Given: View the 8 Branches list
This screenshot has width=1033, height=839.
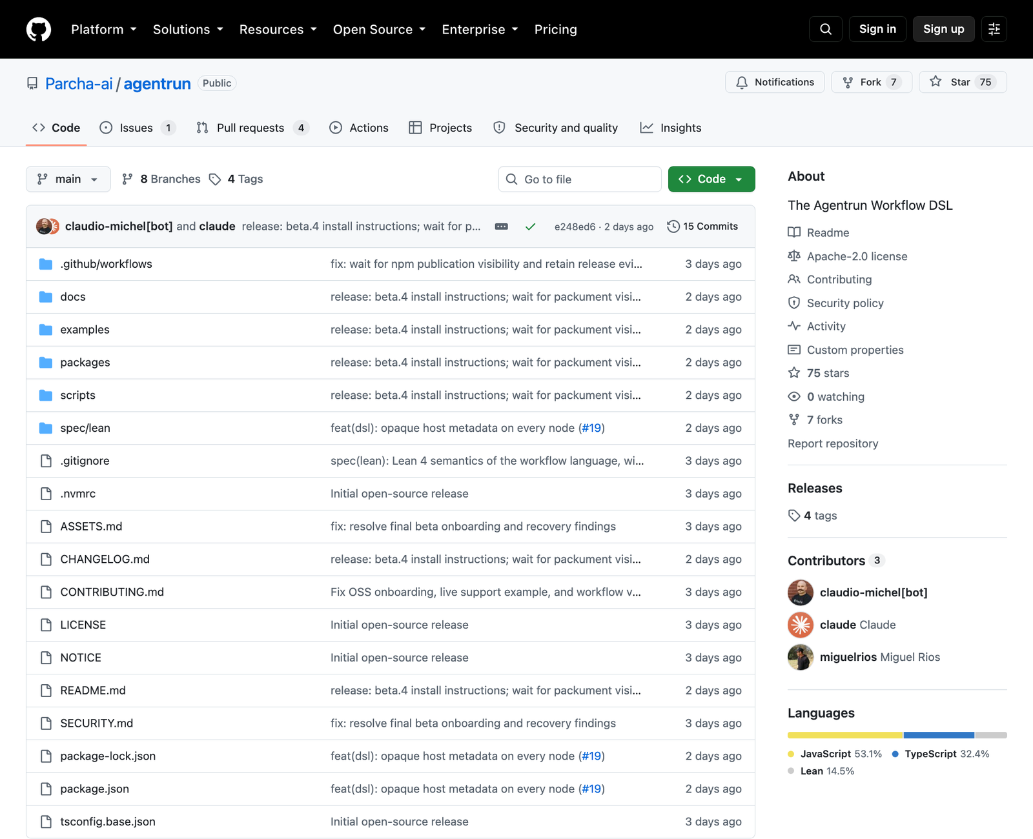Looking at the screenshot, I should click(x=161, y=179).
